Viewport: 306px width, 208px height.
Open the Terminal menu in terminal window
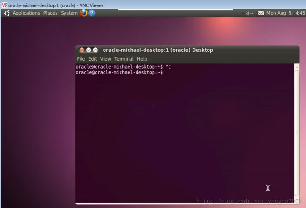click(124, 59)
